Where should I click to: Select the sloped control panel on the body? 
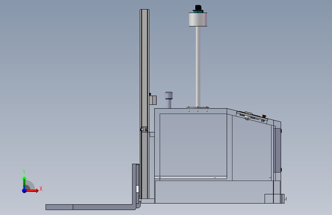click(252, 117)
